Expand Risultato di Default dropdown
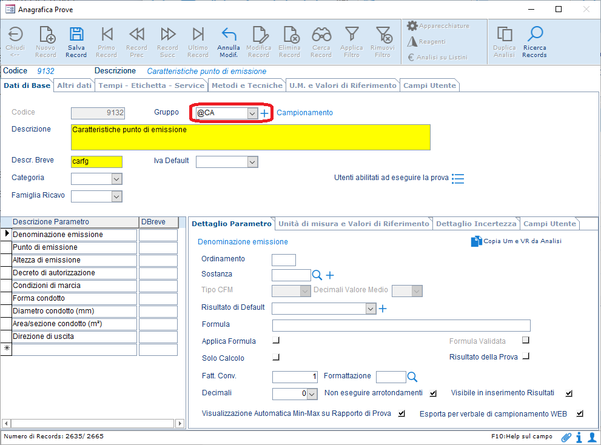The height and width of the screenshot is (445, 601). tap(371, 309)
